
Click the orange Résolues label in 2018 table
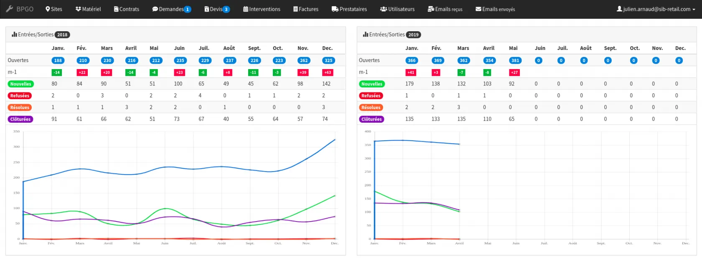click(x=20, y=107)
